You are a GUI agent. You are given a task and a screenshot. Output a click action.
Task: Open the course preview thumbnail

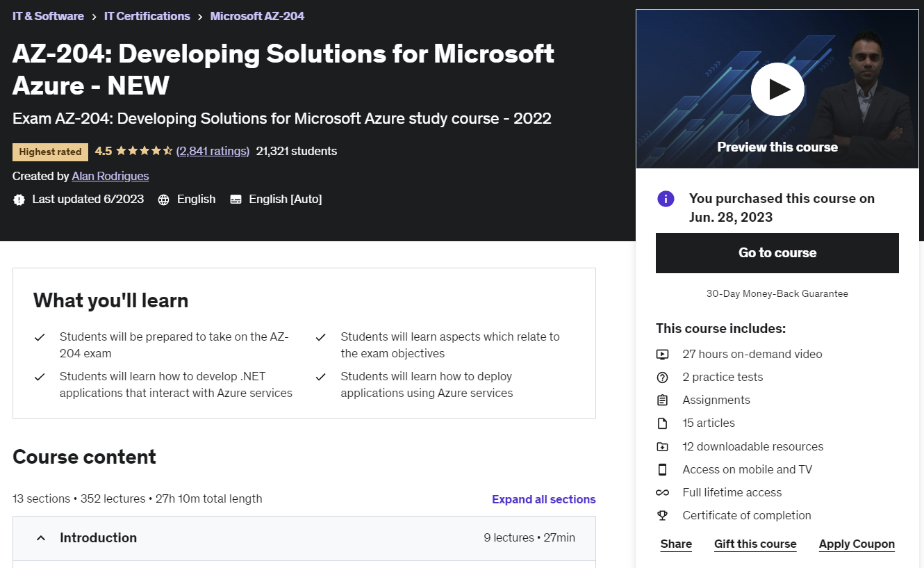click(777, 89)
